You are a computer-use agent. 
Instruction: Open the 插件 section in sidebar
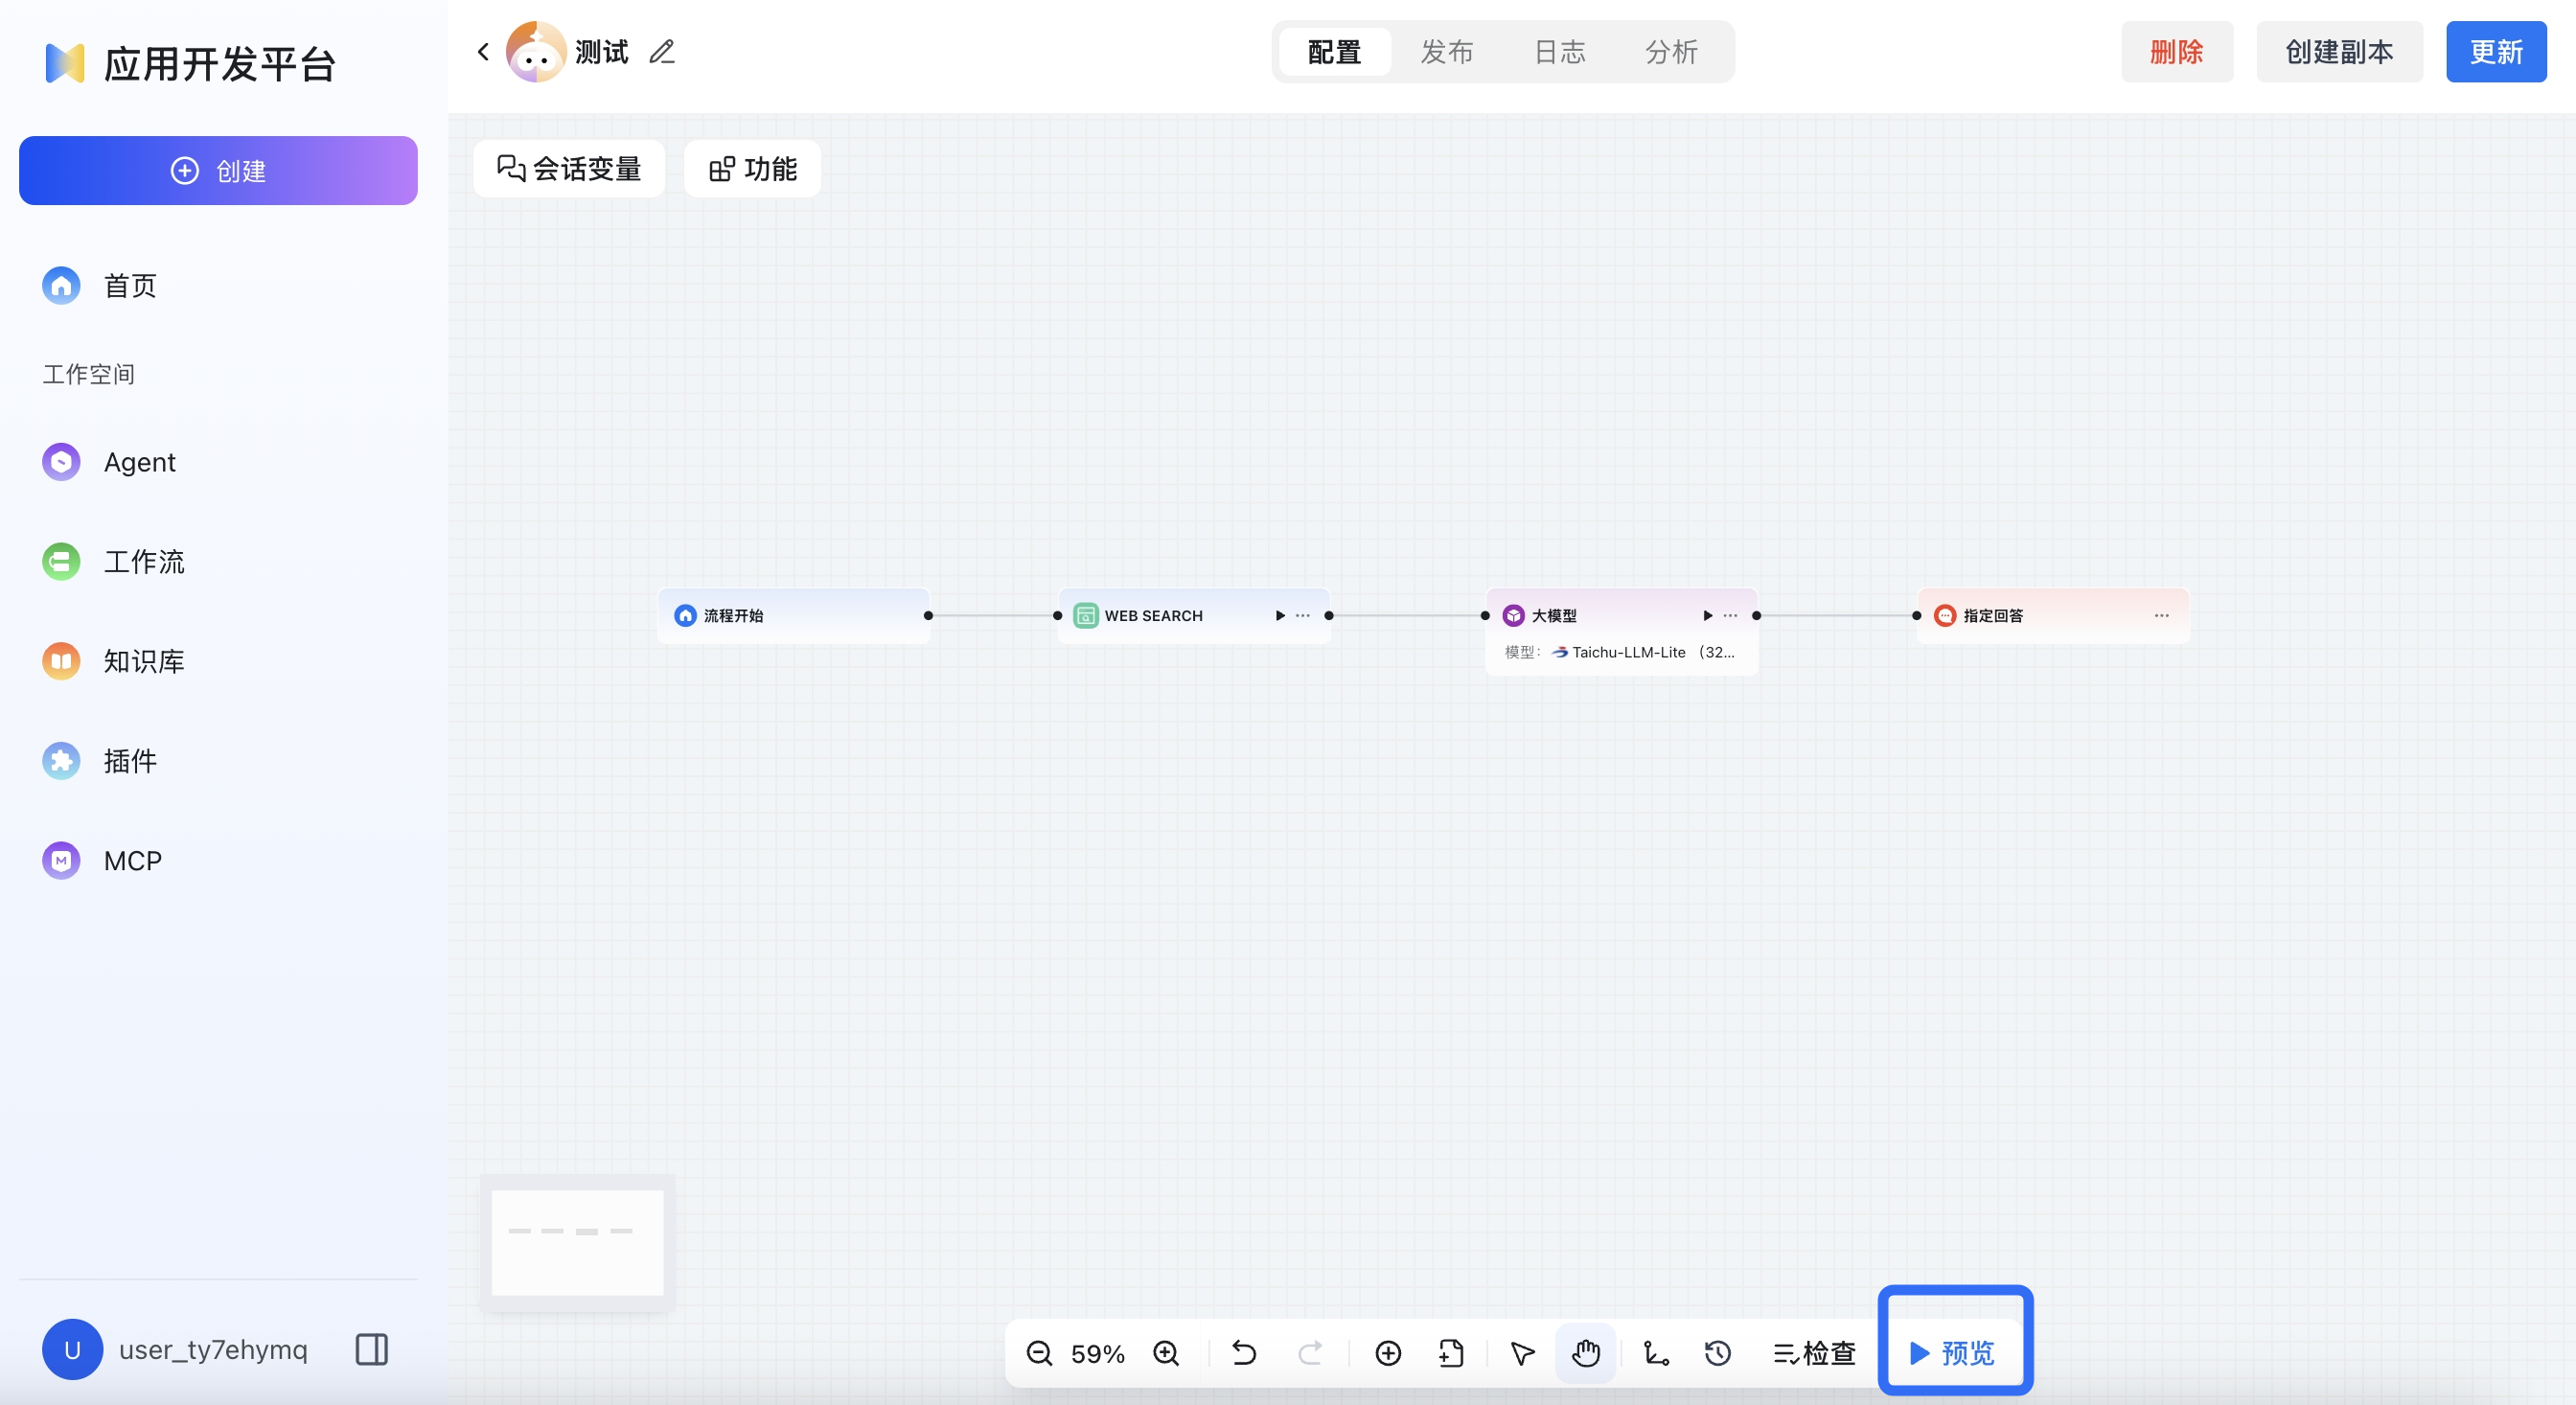tap(130, 761)
